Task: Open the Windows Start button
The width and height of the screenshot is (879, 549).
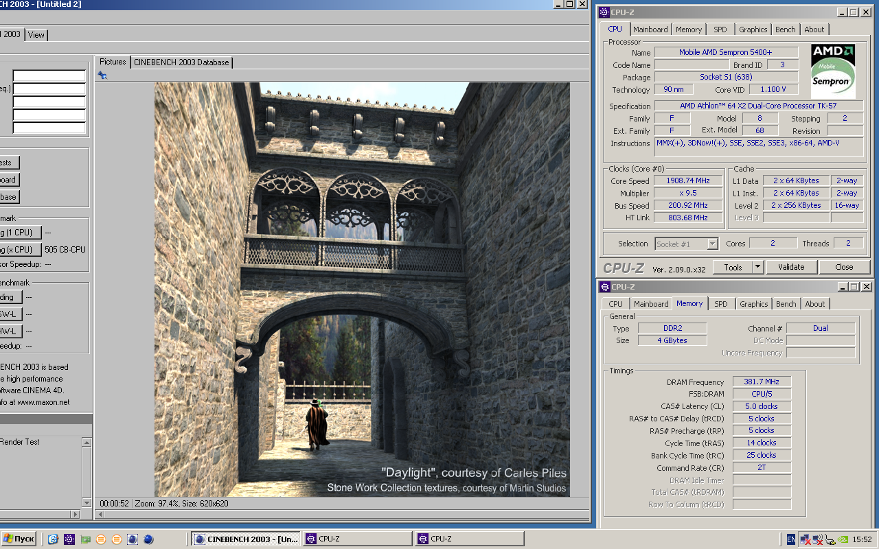Action: click(19, 539)
